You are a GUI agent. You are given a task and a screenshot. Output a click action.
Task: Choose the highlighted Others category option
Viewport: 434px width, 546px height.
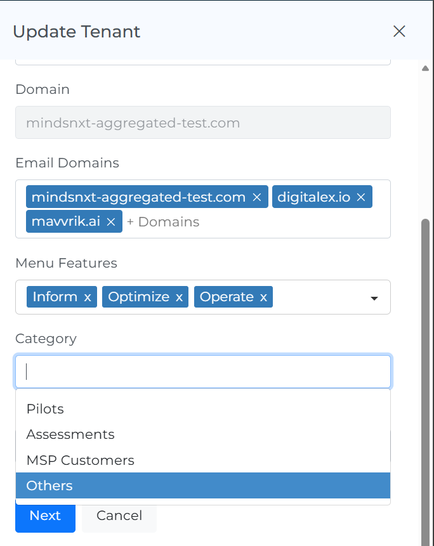click(49, 486)
